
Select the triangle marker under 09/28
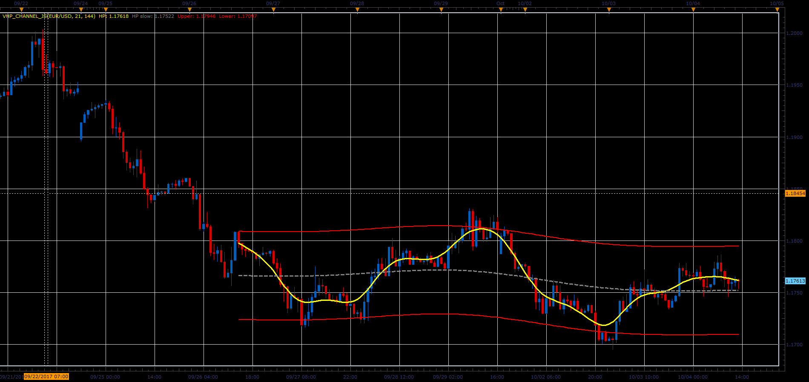coord(357,10)
